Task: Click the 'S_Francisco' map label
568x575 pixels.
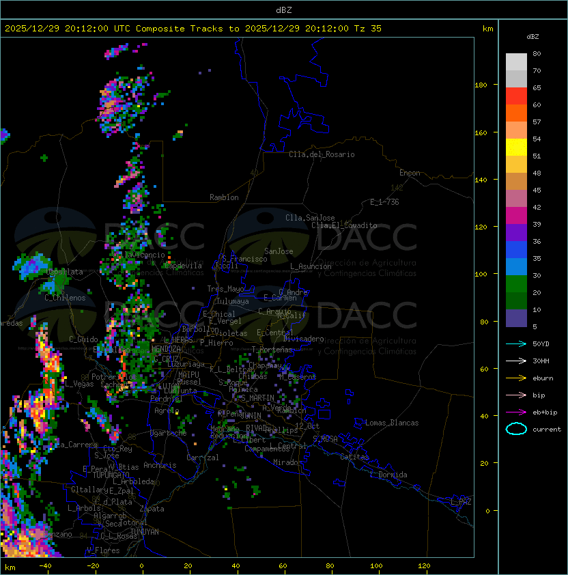Action: pos(244,259)
